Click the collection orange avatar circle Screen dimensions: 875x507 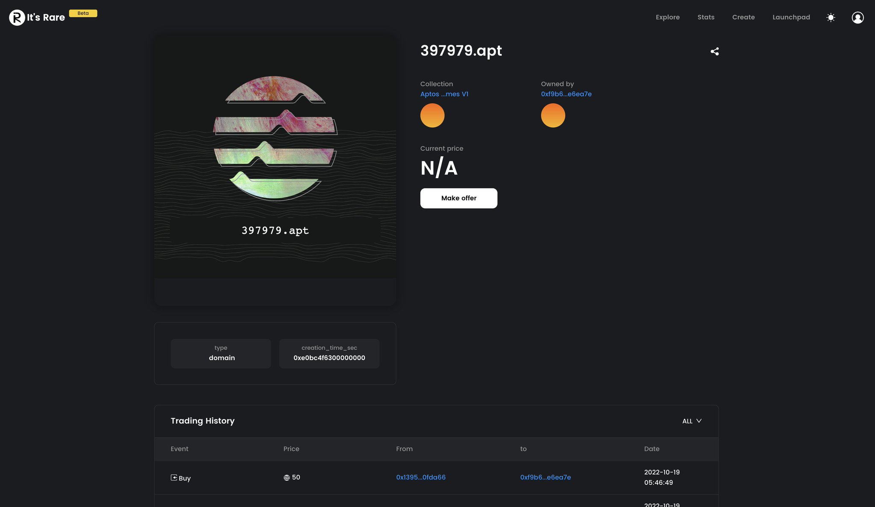click(x=432, y=115)
